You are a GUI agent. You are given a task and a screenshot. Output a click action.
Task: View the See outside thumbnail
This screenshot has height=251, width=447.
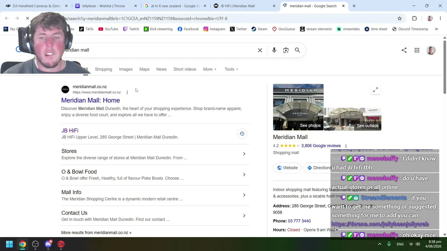pos(353,119)
